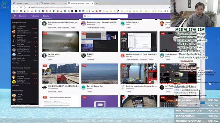220x123 pixels.
Task: Open the Hobby Coding streamer avatar
Action: (123, 24)
